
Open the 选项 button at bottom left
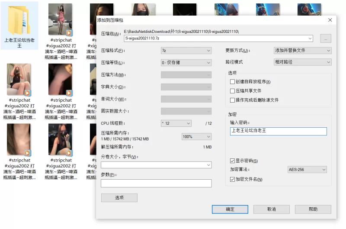[119, 198]
